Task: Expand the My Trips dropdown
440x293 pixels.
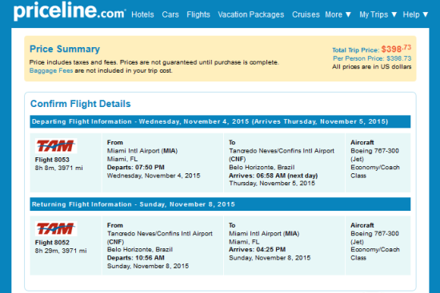Action: click(378, 14)
